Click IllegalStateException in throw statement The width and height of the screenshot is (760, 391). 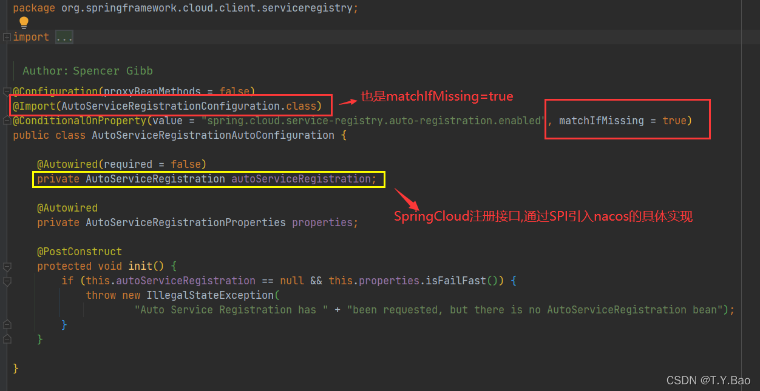click(x=210, y=295)
